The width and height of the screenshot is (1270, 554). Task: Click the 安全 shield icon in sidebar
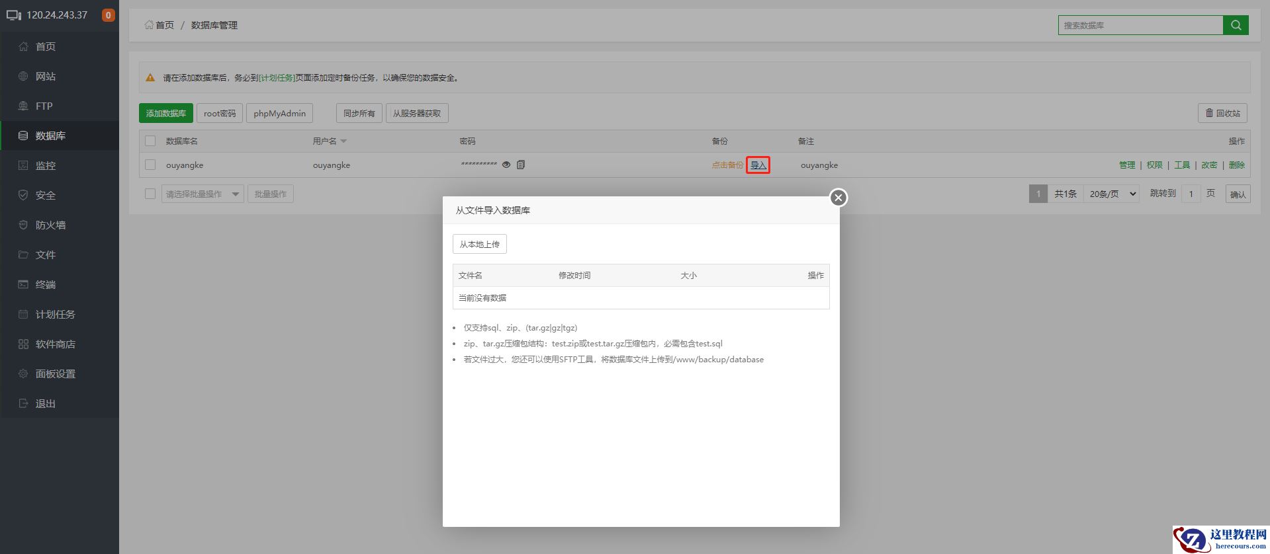[23, 195]
